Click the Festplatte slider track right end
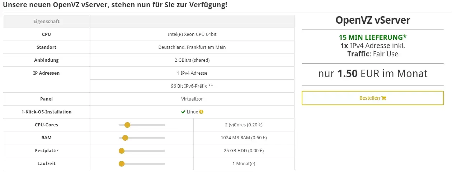Image resolution: width=457 pixels, height=177 pixels. [x=164, y=151]
